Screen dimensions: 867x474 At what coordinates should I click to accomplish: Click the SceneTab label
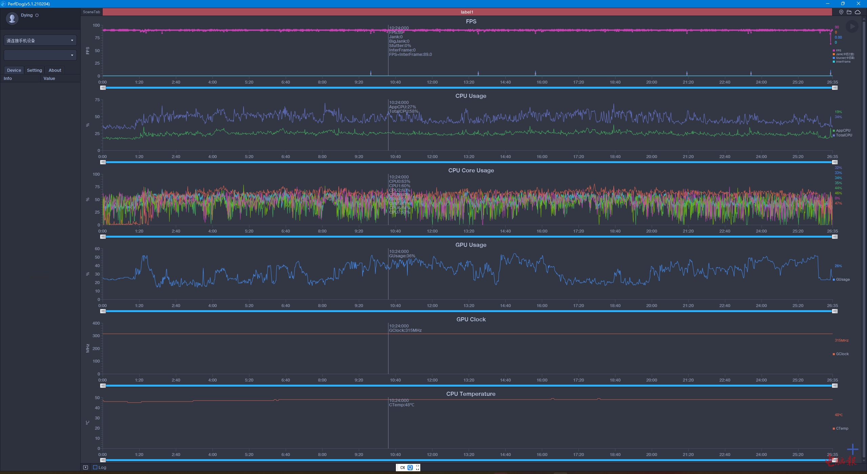[x=91, y=12]
